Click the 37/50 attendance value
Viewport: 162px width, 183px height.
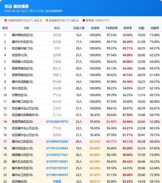click(x=141, y=155)
